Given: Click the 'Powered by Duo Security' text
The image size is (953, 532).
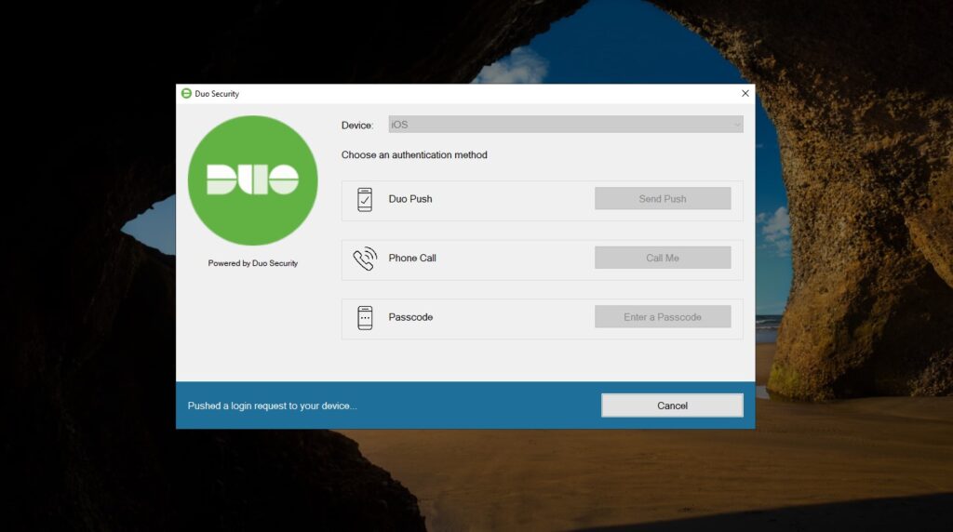Looking at the screenshot, I should [253, 263].
